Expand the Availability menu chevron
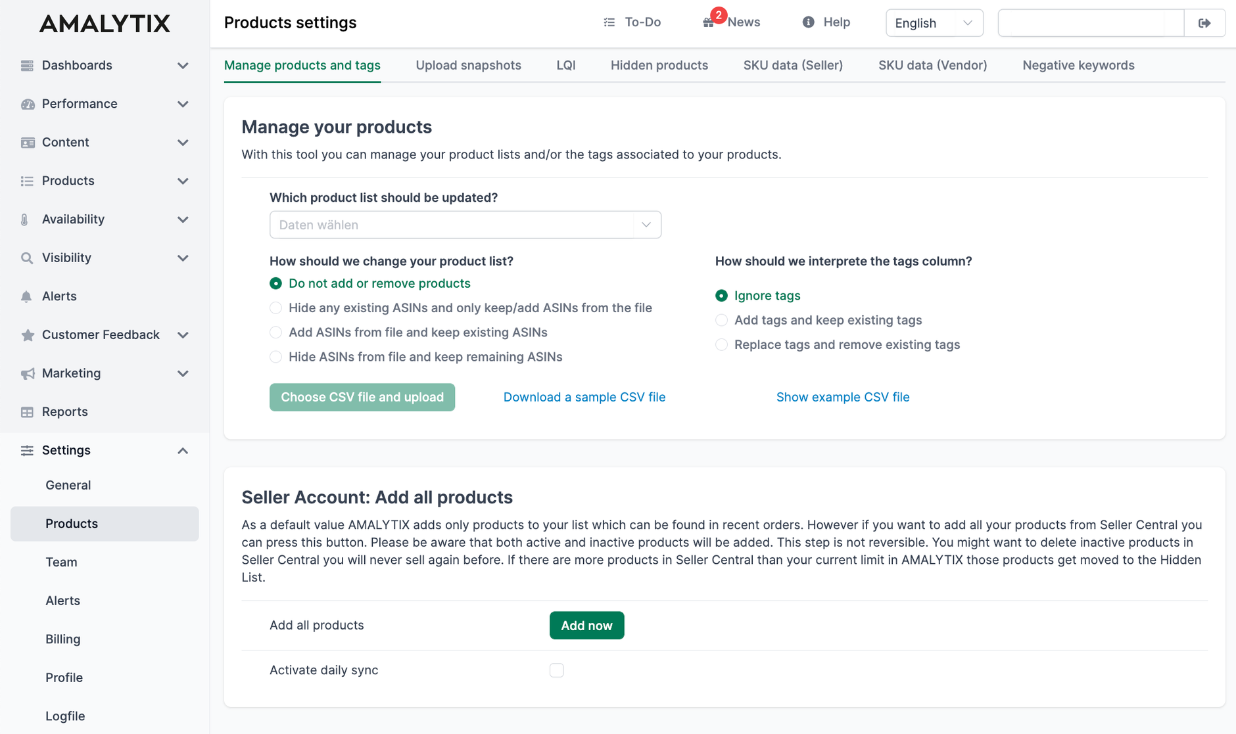The width and height of the screenshot is (1236, 734). 183,219
